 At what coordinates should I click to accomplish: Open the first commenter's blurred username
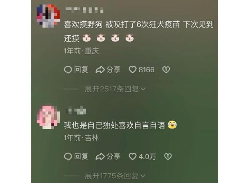tap(84, 10)
